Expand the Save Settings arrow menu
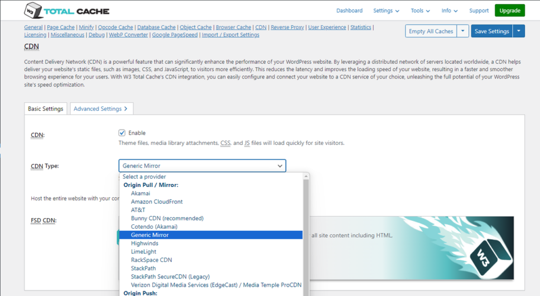Screen dimensions: 540x296 pyautogui.click(x=519, y=31)
